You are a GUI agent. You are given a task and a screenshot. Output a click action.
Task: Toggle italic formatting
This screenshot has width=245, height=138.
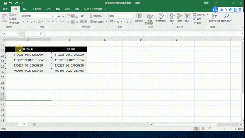(x=28, y=22)
